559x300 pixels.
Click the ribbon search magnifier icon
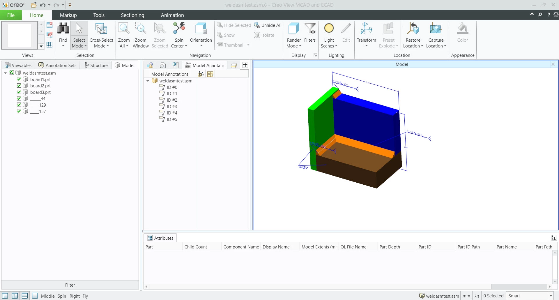click(x=540, y=15)
